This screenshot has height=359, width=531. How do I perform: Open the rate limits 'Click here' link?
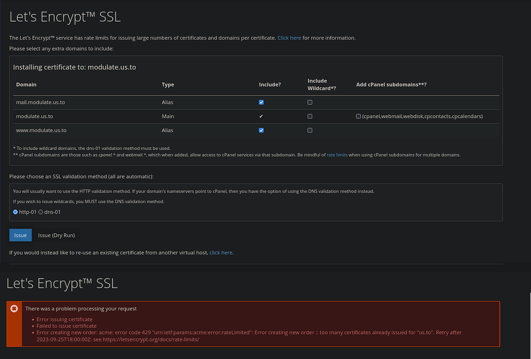[x=289, y=37]
